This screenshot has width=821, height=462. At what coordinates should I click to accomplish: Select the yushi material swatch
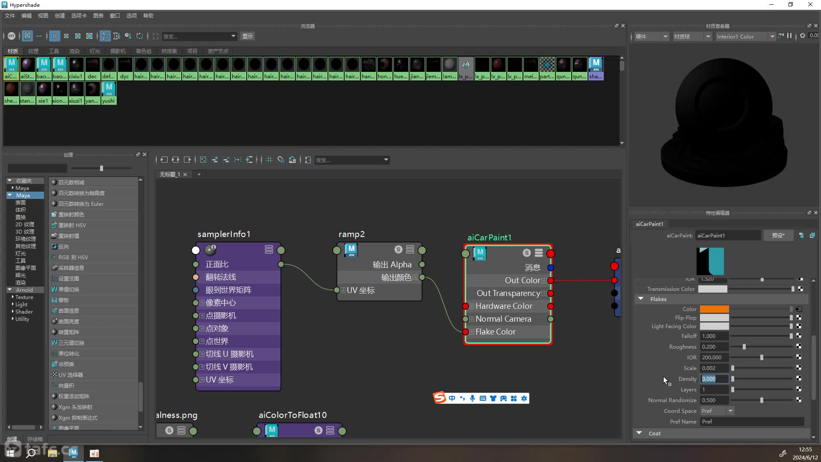click(109, 93)
